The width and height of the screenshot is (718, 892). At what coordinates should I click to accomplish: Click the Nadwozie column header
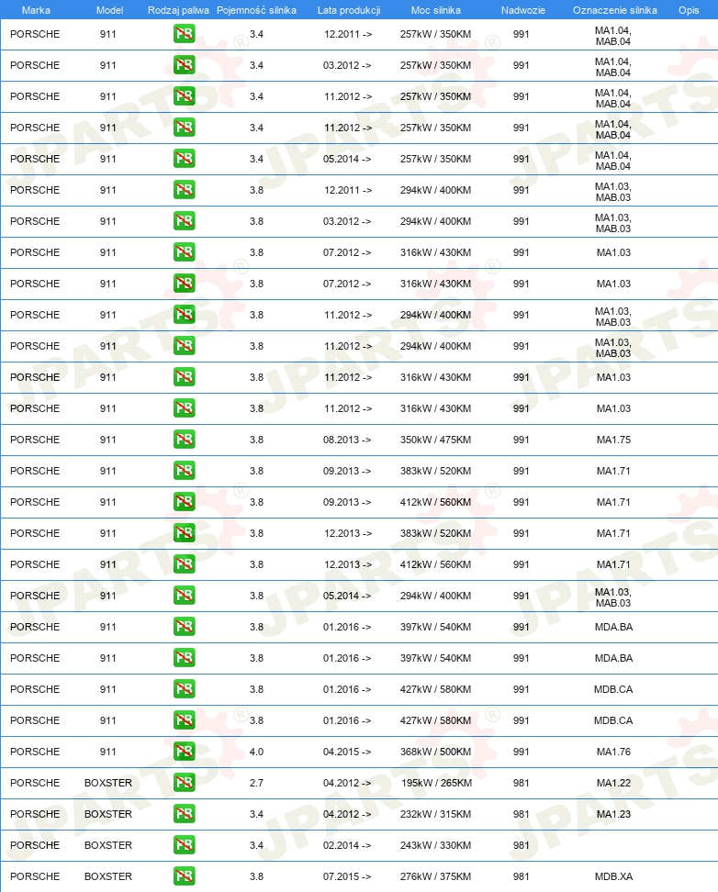[x=522, y=10]
